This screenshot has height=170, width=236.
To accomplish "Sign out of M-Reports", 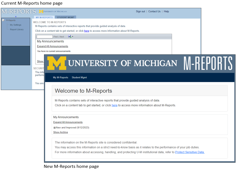I will coord(140,11).
